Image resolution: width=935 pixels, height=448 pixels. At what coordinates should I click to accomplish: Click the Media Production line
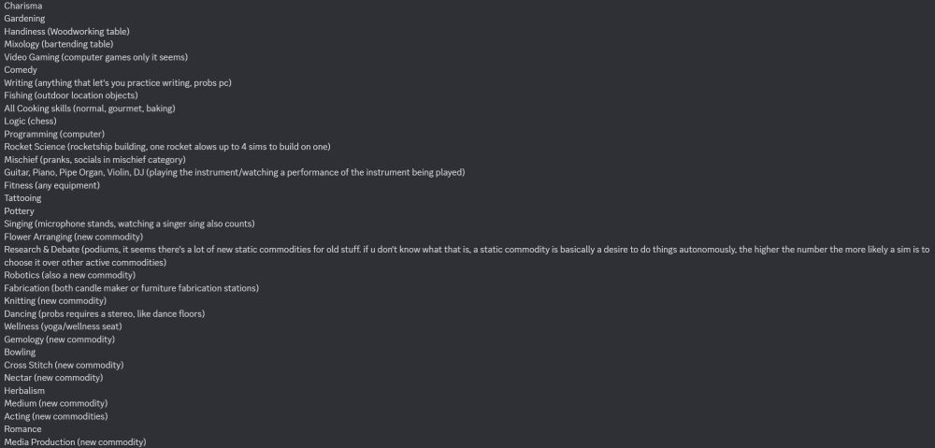75,442
